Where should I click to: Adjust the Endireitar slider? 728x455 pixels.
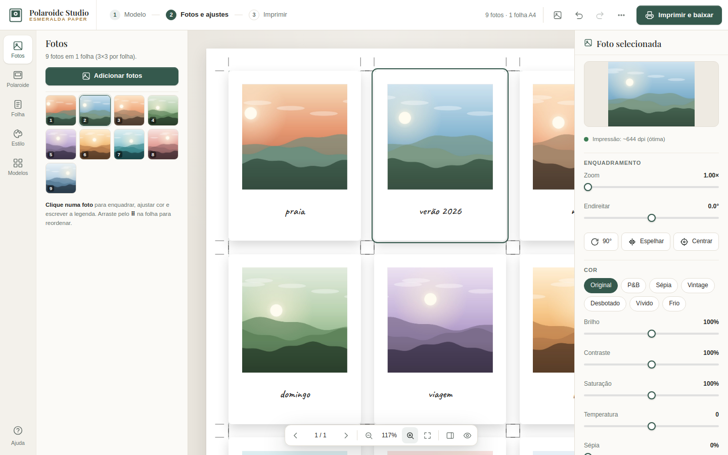(x=651, y=218)
